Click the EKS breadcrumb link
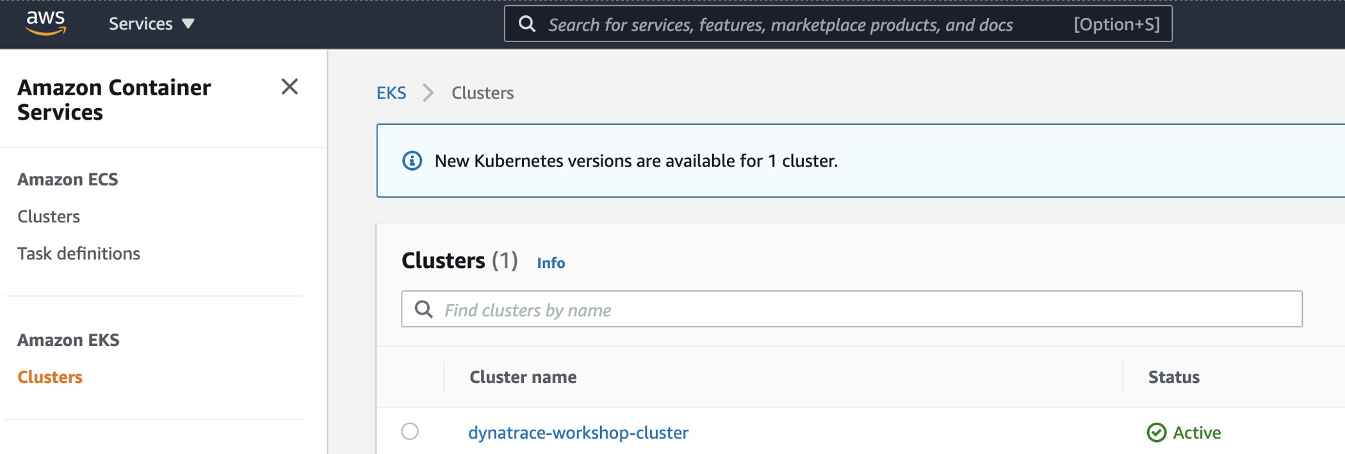1345x454 pixels. (x=391, y=93)
